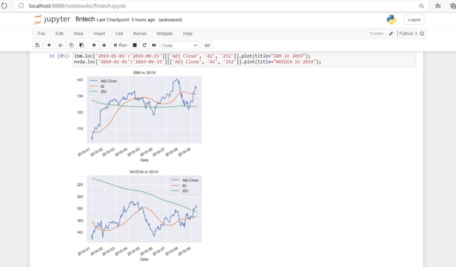
Task: Open the Cell menu
Action: 119,33
